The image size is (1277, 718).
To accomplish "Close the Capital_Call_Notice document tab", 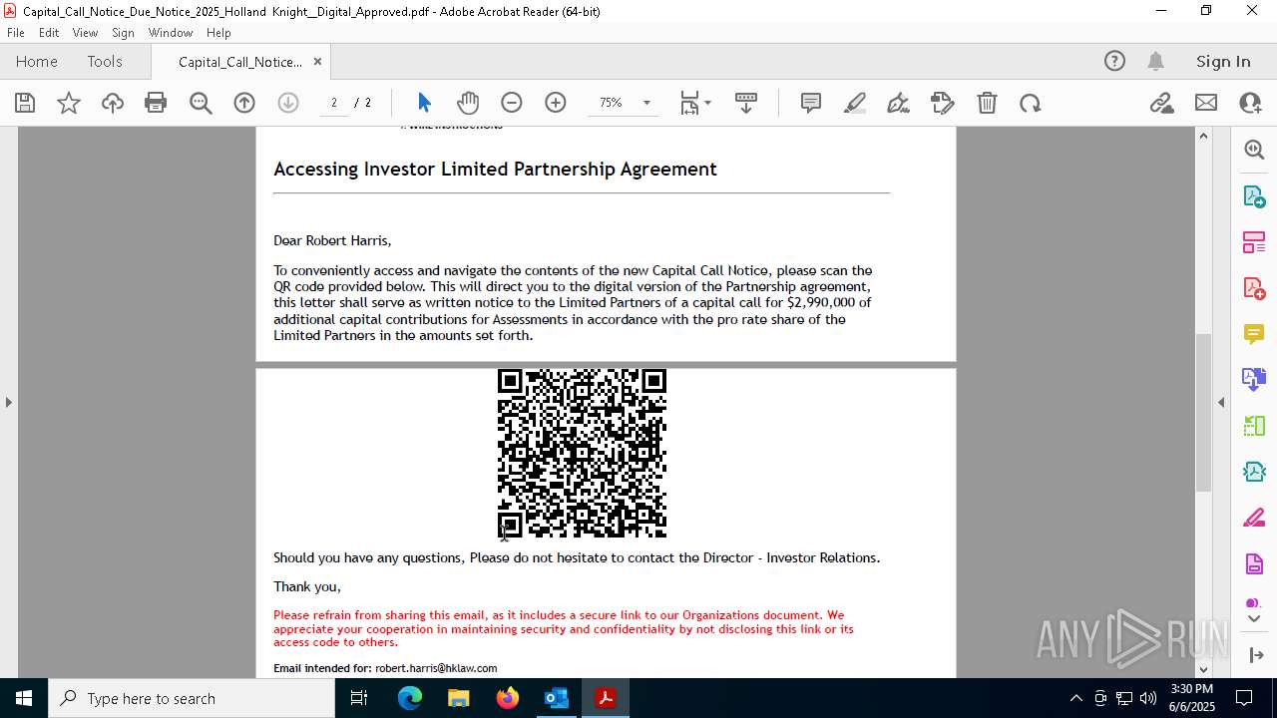I will point(317,62).
